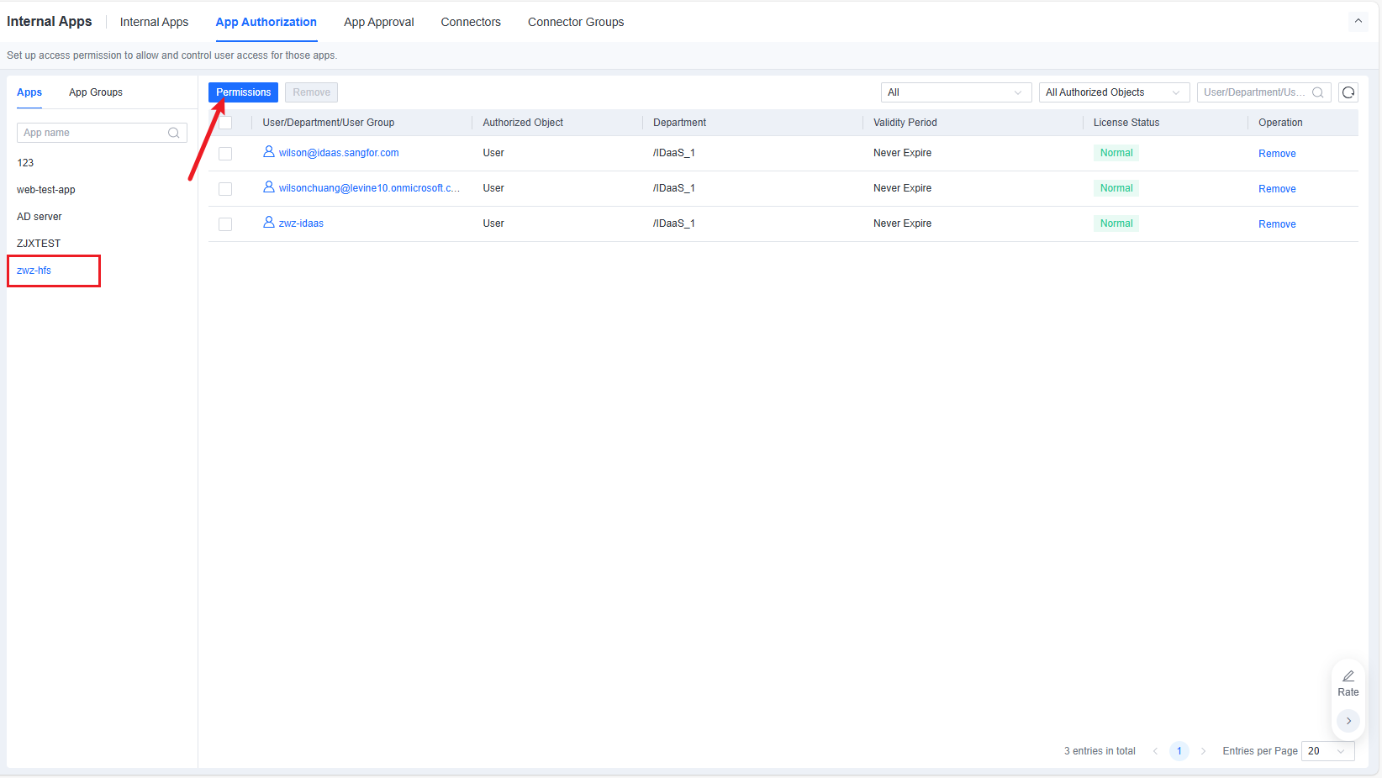Click the License Status column header
The width and height of the screenshot is (1382, 778).
[x=1126, y=123]
